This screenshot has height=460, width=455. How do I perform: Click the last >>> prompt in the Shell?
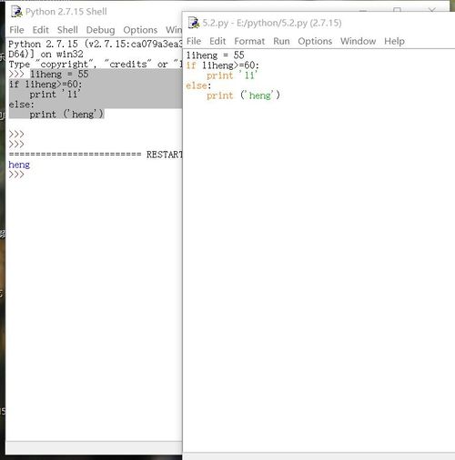(x=16, y=175)
